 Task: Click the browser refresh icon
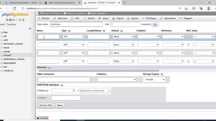15,8
